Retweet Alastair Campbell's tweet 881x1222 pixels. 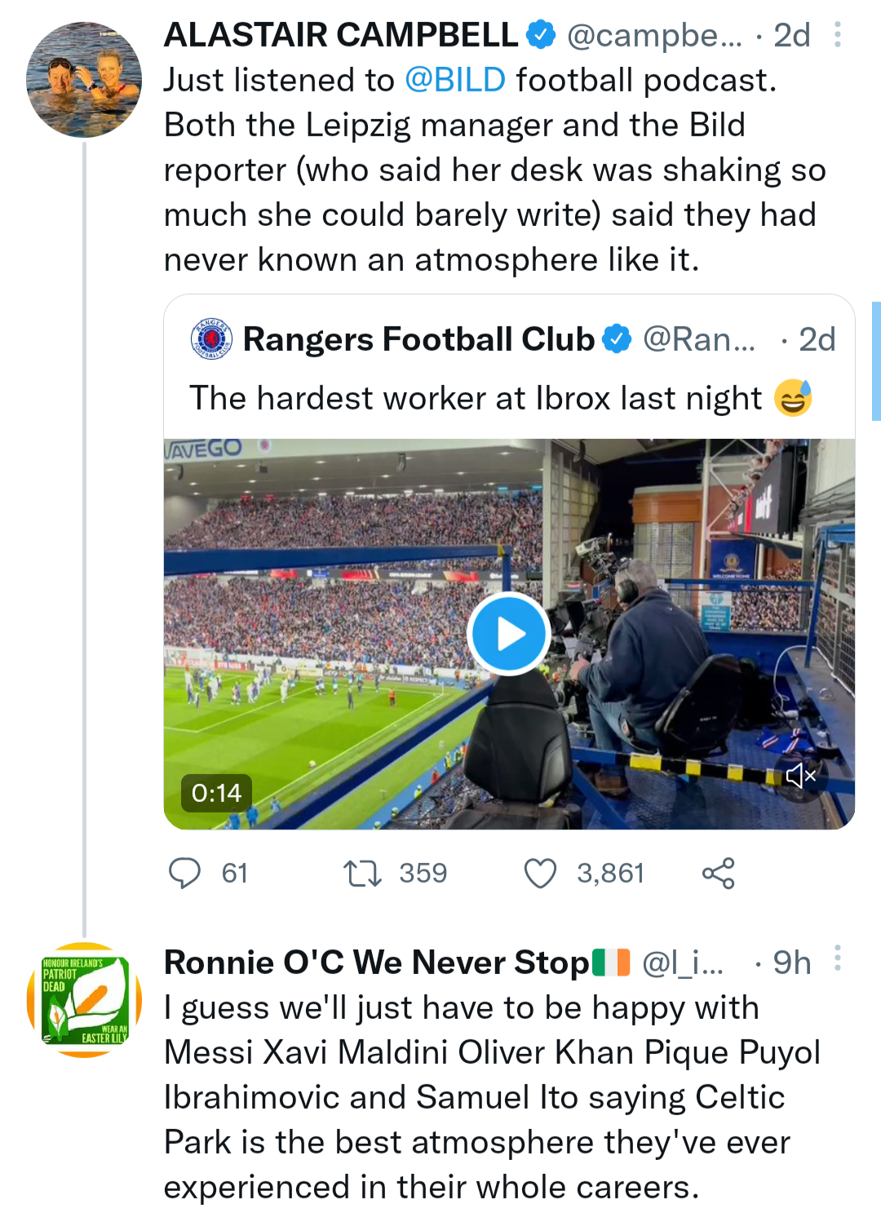click(362, 873)
